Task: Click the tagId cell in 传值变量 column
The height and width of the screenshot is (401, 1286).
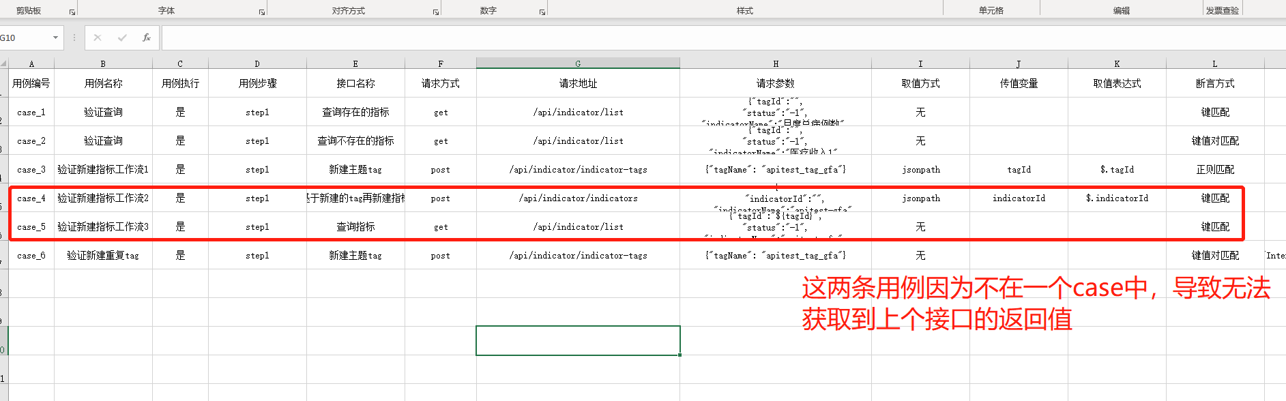Action: [1019, 169]
